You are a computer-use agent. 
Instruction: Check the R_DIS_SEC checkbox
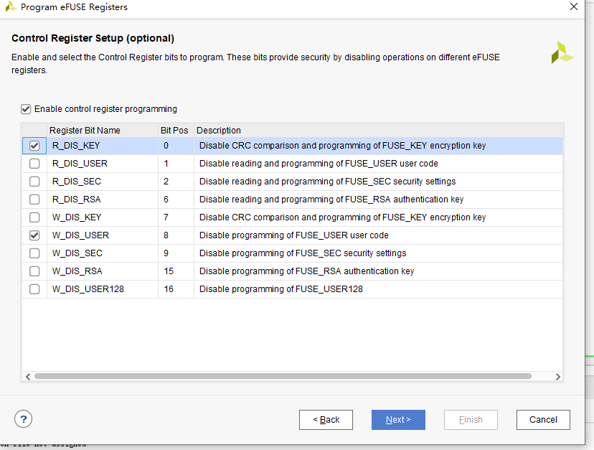point(34,182)
